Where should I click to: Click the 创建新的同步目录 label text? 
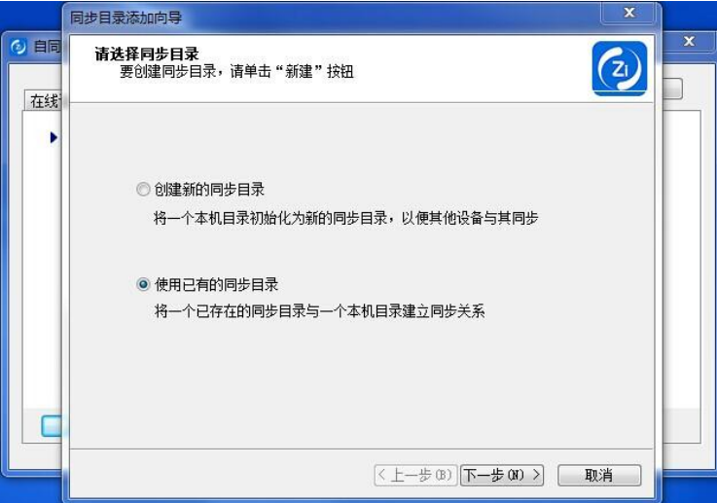[209, 190]
